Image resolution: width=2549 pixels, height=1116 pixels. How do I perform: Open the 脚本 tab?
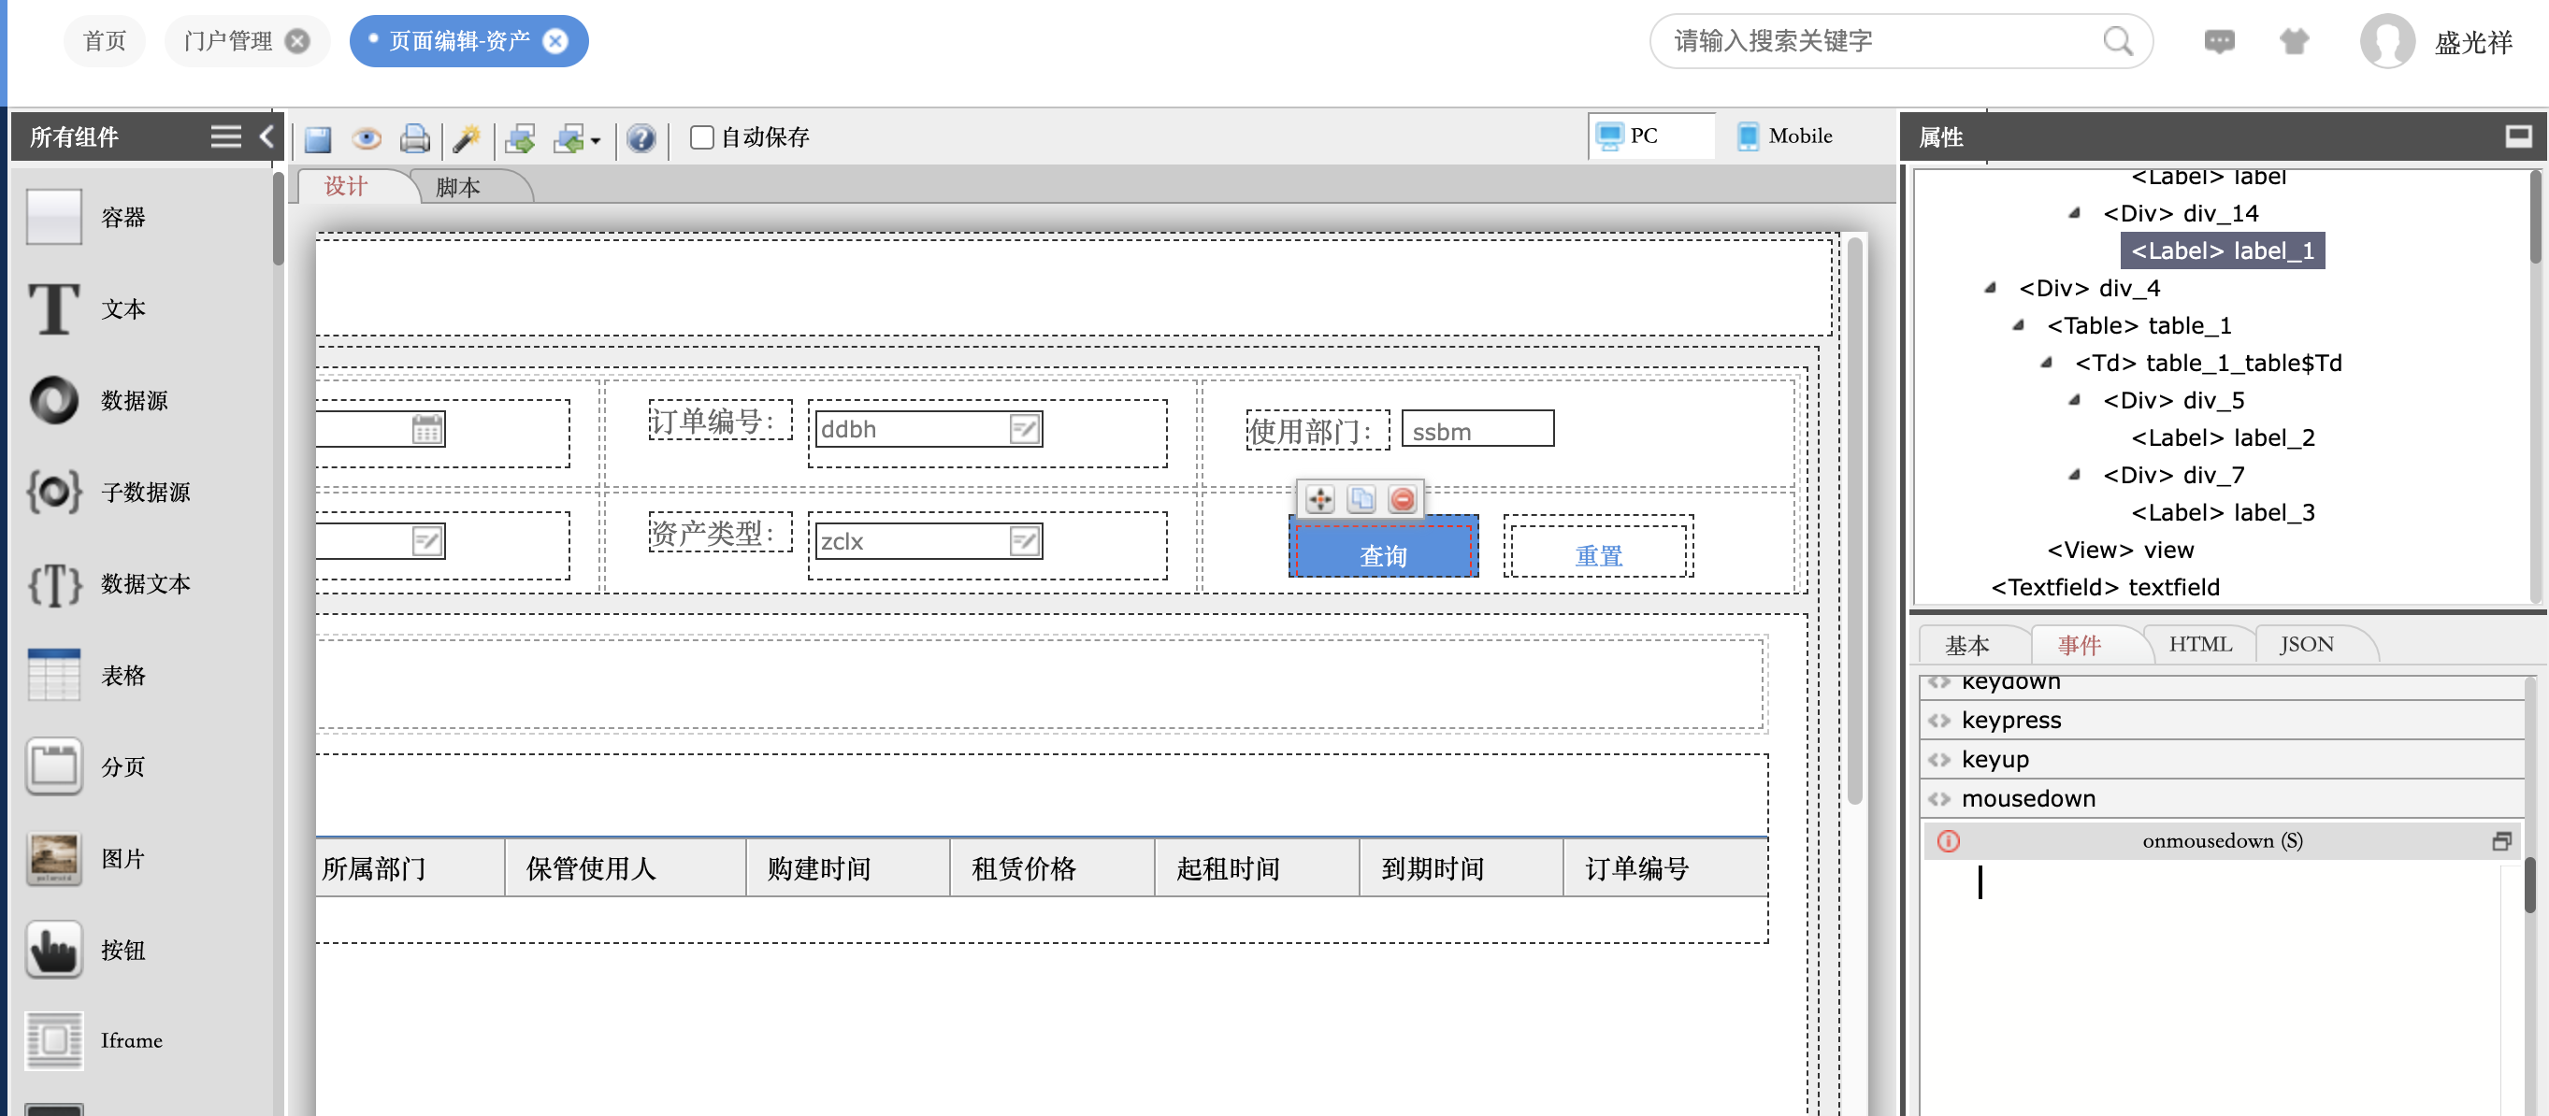point(457,187)
